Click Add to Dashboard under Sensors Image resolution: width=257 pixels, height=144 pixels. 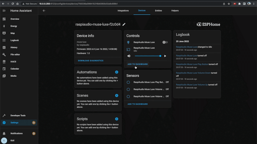click(138, 104)
